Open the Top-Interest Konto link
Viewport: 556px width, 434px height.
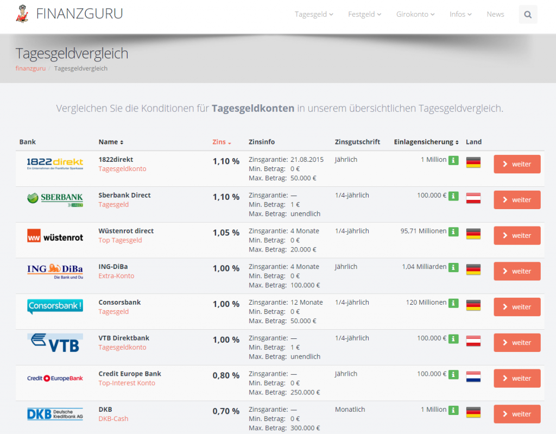click(127, 383)
